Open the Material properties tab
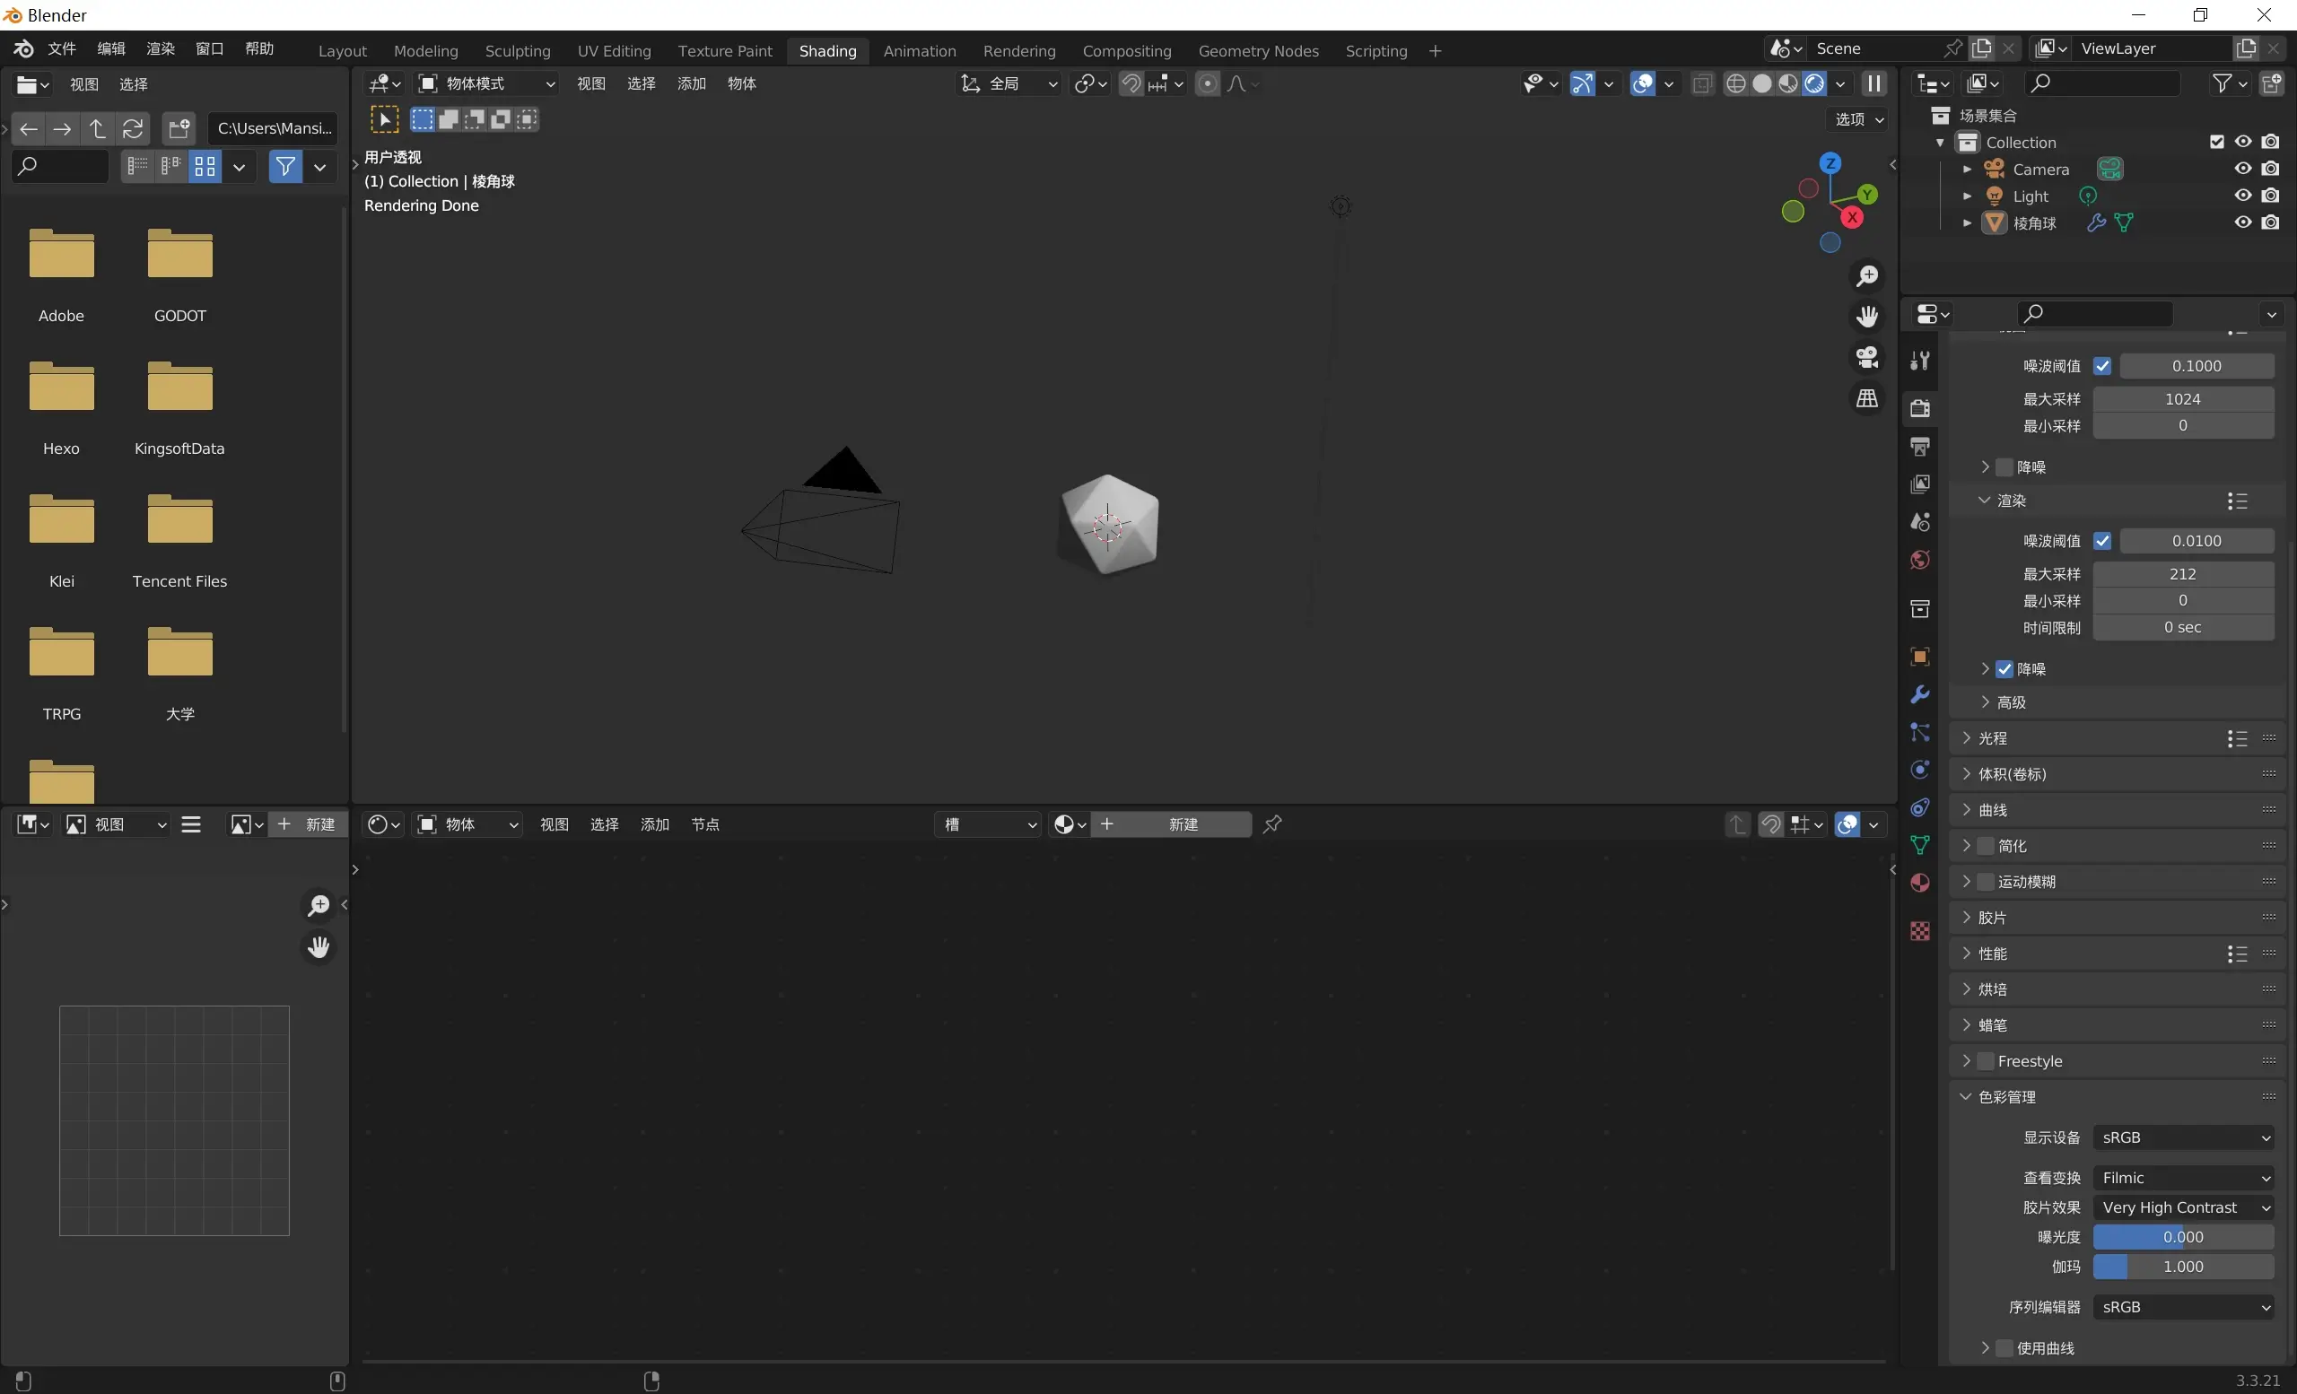Viewport: 2297px width, 1394px height. (1918, 883)
